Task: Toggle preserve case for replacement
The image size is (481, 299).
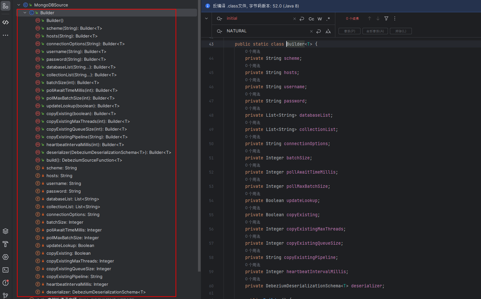Action: point(328,31)
